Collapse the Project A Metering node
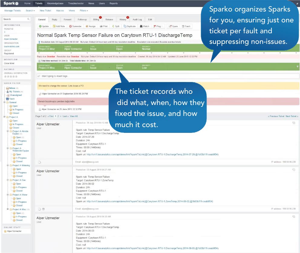The width and height of the screenshot is (300, 253). (8, 165)
